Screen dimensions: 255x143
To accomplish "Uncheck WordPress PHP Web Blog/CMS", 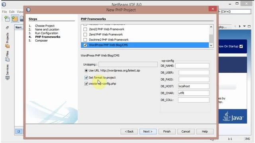I will pos(85,45).
